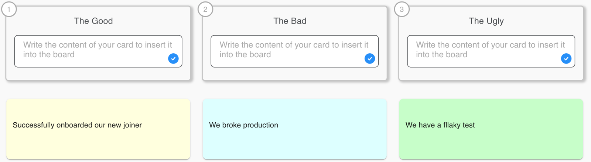
Task: Click the number 2 column badge
Action: click(x=205, y=9)
